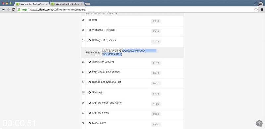Image resolution: width=265 pixels, height=129 pixels.
Task: Switch to Programming for Beginners tab
Action: [x=67, y=4]
